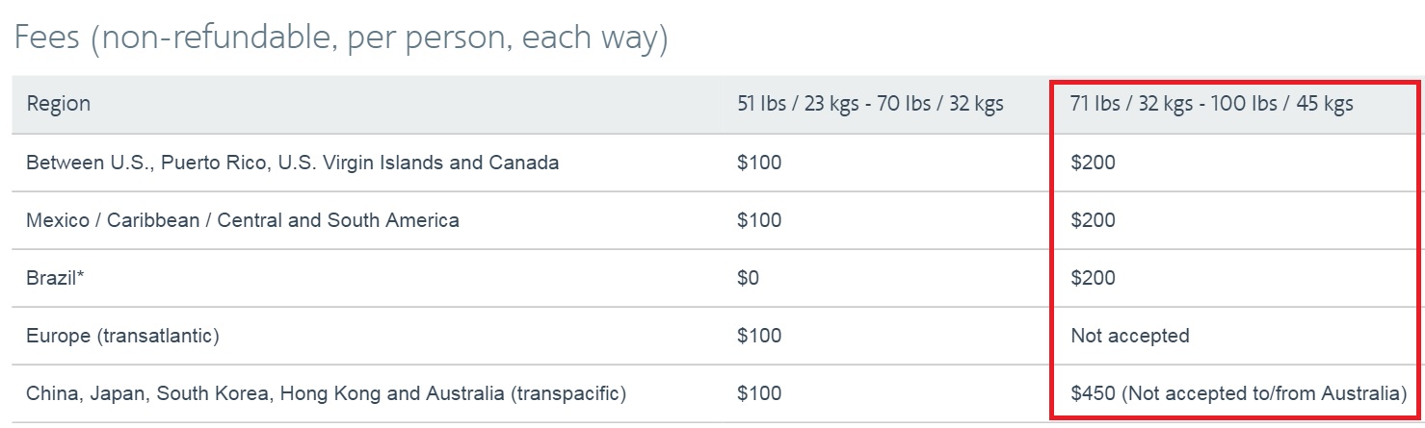Image resolution: width=1425 pixels, height=428 pixels.
Task: Select the Region column header
Action: 59,104
